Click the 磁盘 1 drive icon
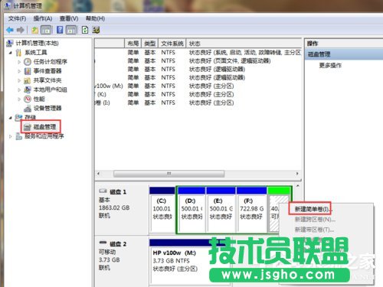 pyautogui.click(x=103, y=191)
